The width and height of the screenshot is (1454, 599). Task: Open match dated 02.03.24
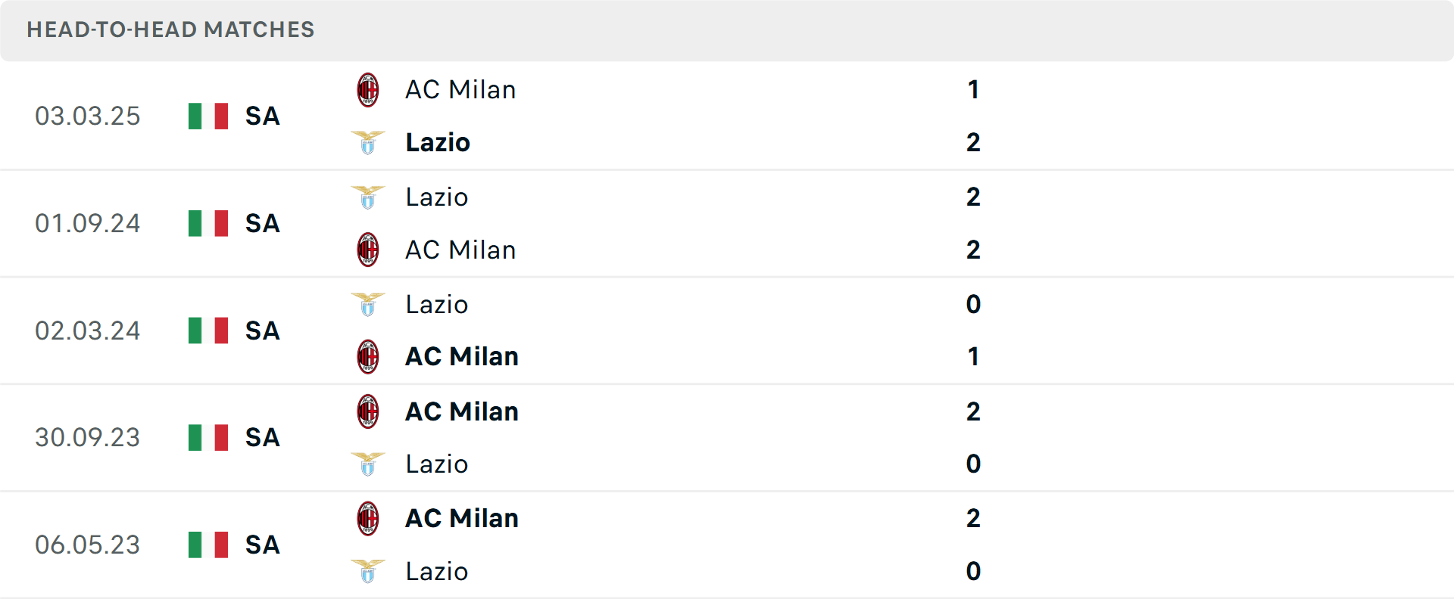coord(88,331)
